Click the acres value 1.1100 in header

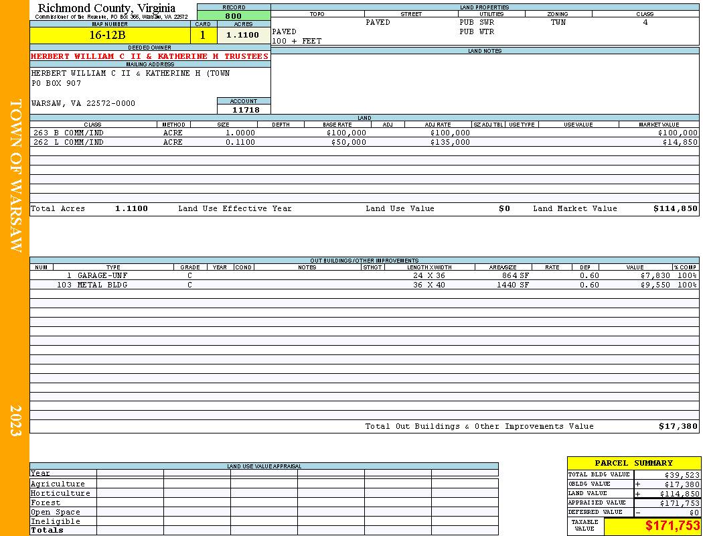click(x=243, y=35)
